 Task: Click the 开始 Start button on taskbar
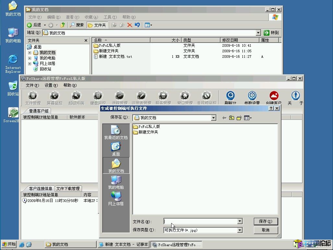(9, 244)
